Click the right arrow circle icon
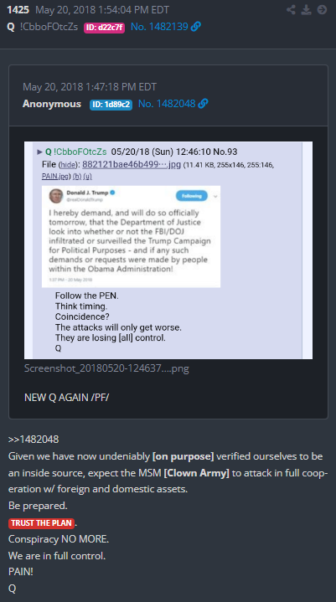336x602 pixels. click(322, 10)
